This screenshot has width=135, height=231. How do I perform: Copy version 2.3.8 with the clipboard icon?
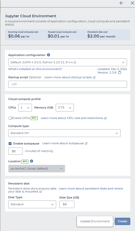pyautogui.click(x=120, y=72)
